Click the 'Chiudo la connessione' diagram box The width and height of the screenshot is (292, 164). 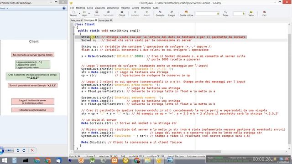(32, 110)
